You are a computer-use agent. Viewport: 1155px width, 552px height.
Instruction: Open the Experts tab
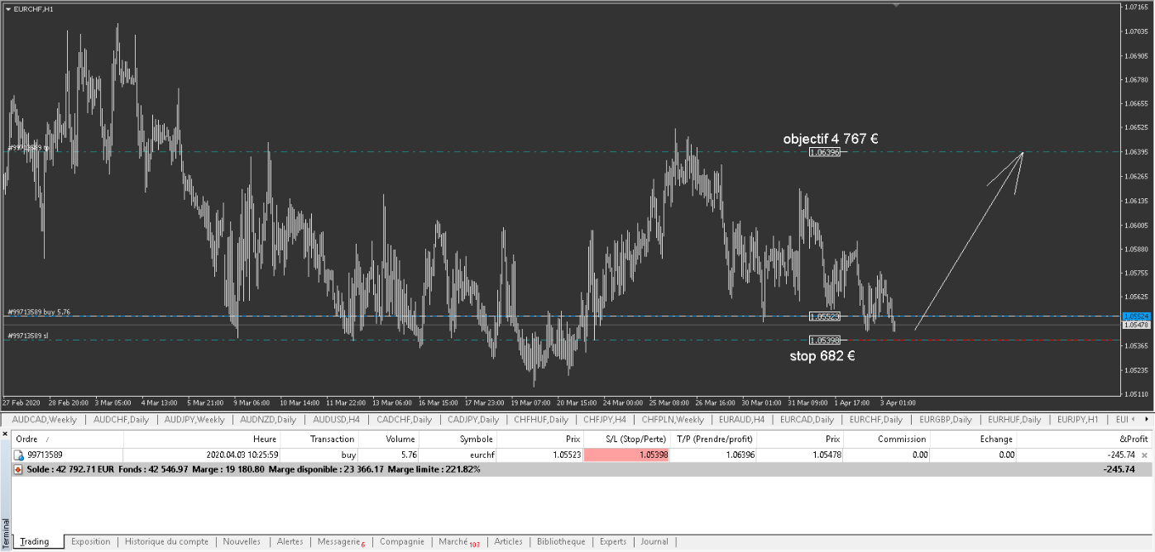(x=613, y=542)
